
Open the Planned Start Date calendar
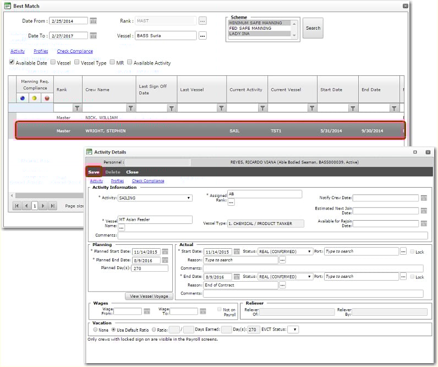pyautogui.click(x=165, y=251)
